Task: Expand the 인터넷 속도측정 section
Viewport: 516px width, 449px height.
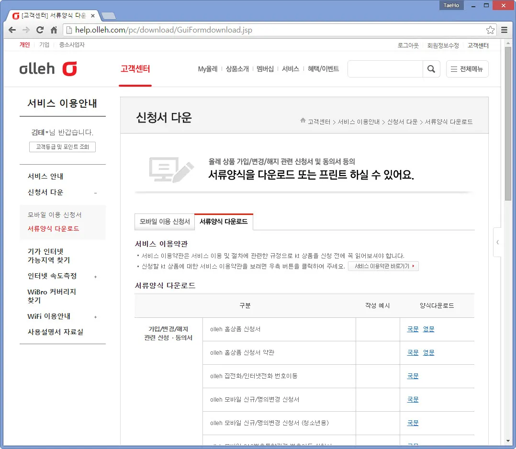Action: tap(95, 276)
